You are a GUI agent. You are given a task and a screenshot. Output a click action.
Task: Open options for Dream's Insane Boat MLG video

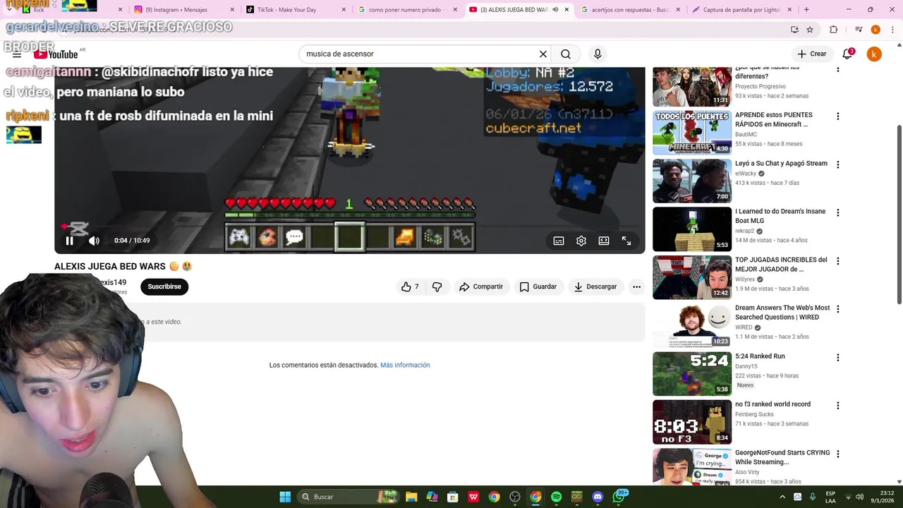click(x=838, y=212)
